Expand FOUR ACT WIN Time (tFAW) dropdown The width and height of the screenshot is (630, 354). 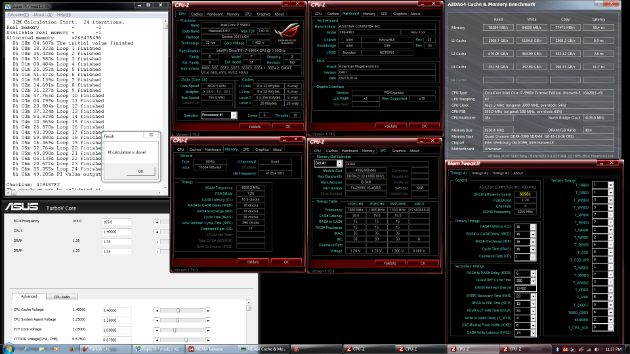click(x=533, y=311)
